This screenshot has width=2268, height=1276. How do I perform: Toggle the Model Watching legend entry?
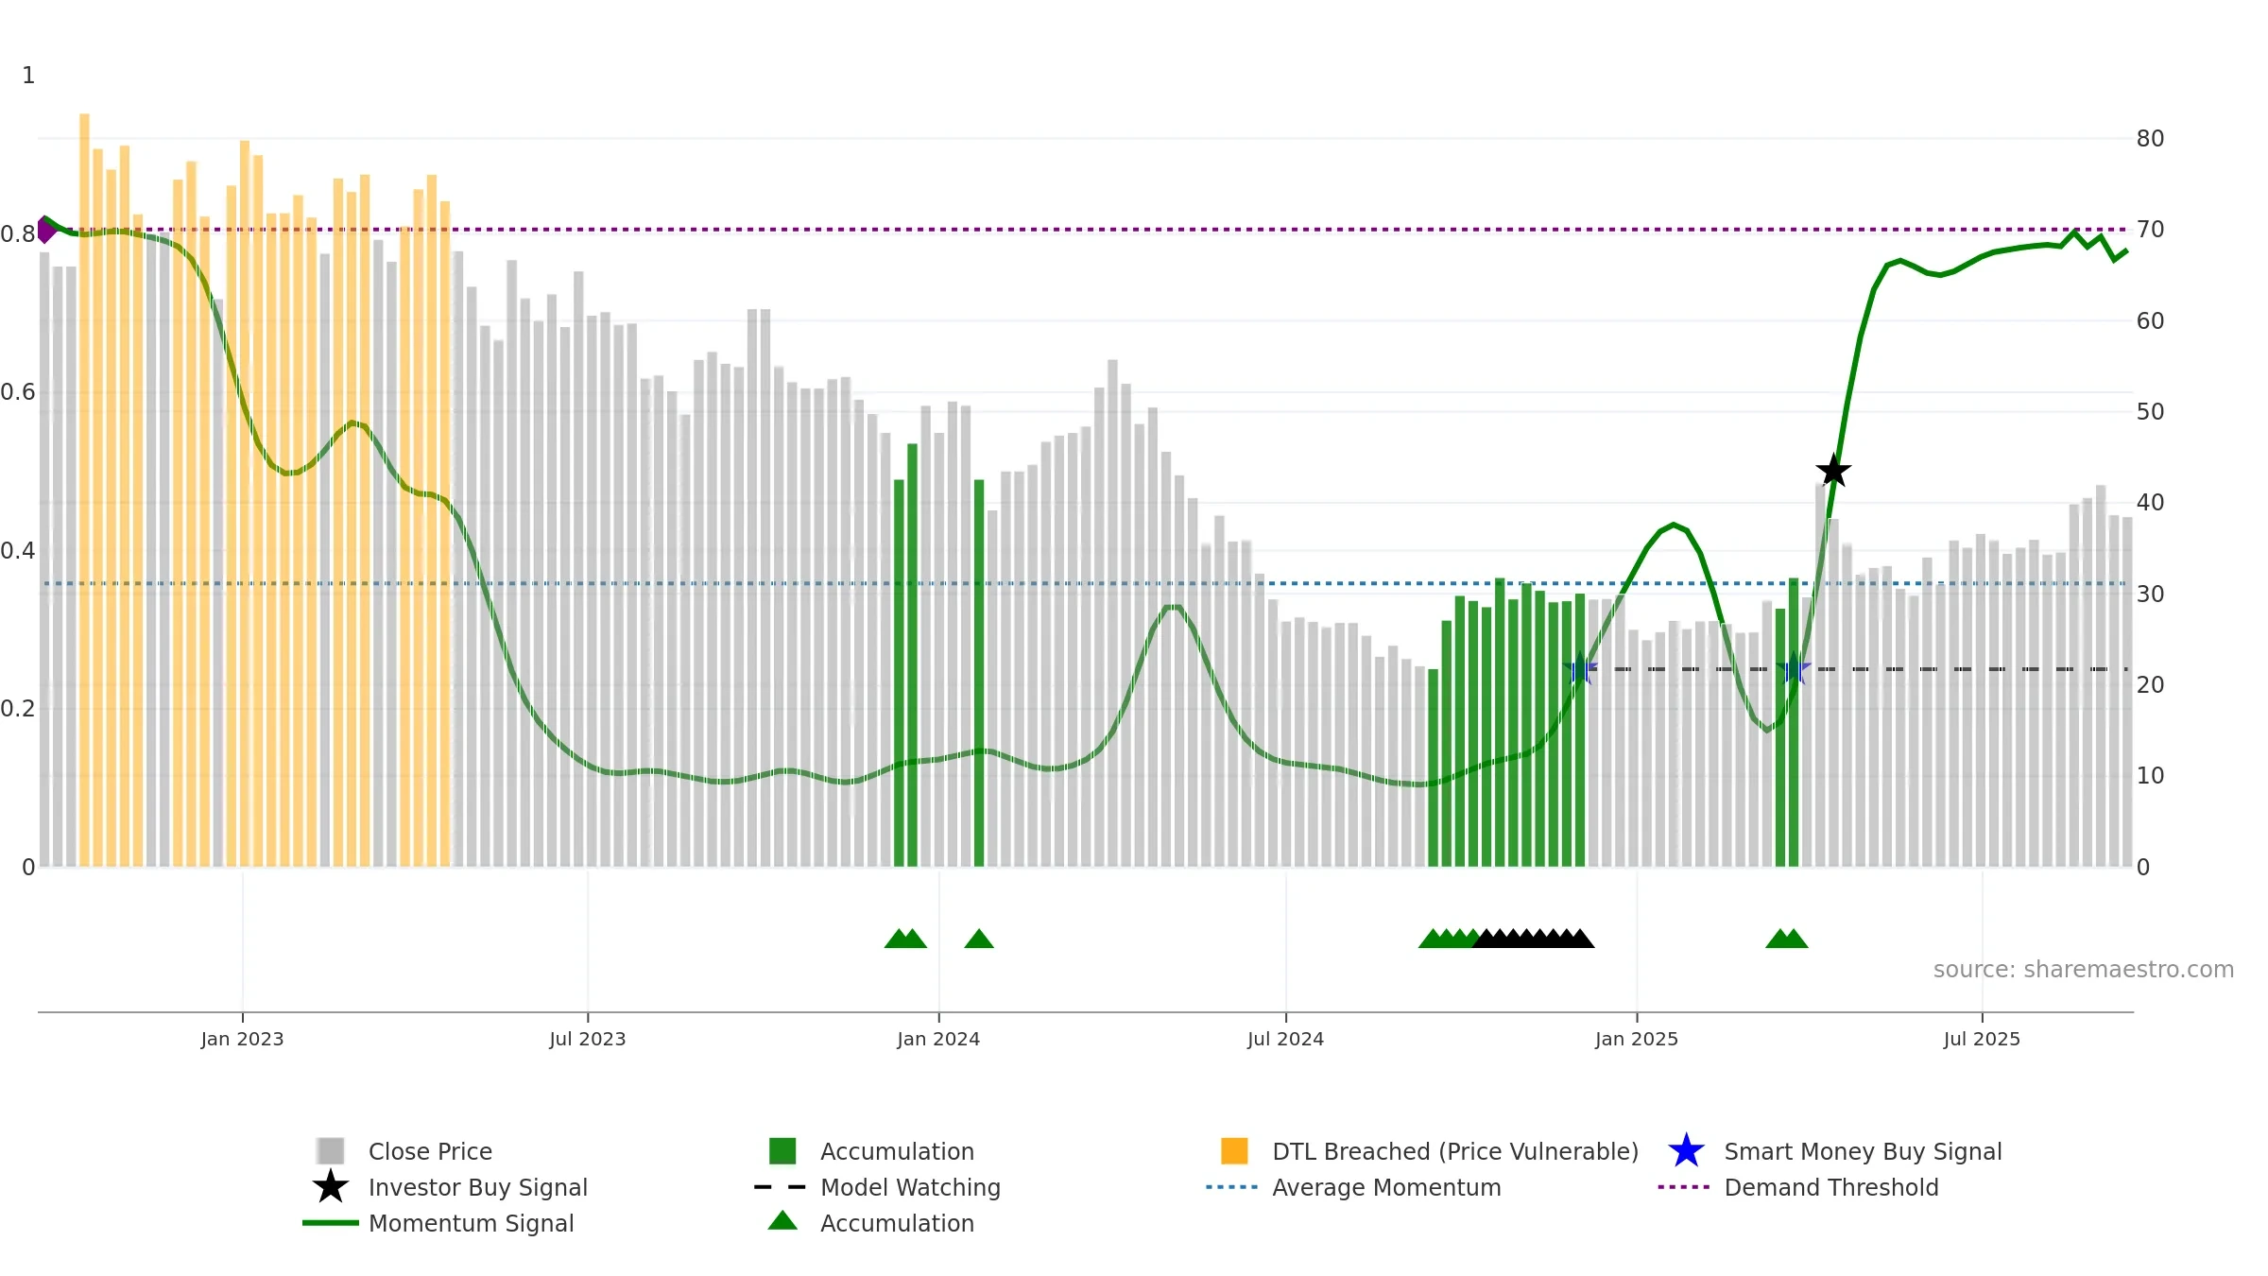coord(877,1187)
